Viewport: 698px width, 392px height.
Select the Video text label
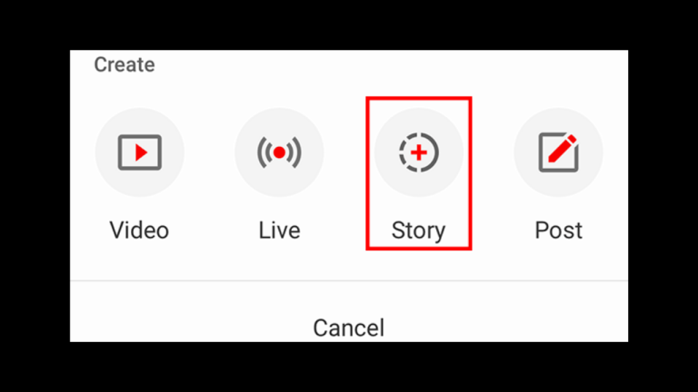pyautogui.click(x=139, y=230)
